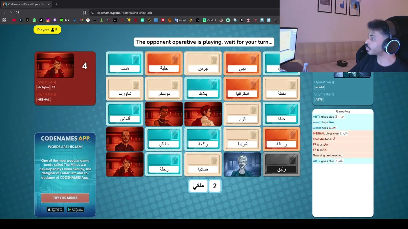
Task: Click the apps grid icon in bookmarks bar
Action: (4, 20)
